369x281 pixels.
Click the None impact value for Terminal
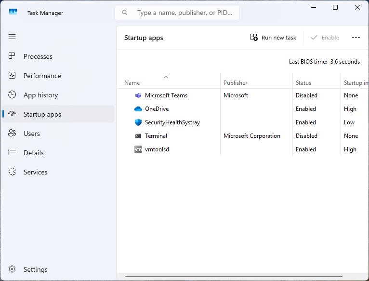point(351,136)
